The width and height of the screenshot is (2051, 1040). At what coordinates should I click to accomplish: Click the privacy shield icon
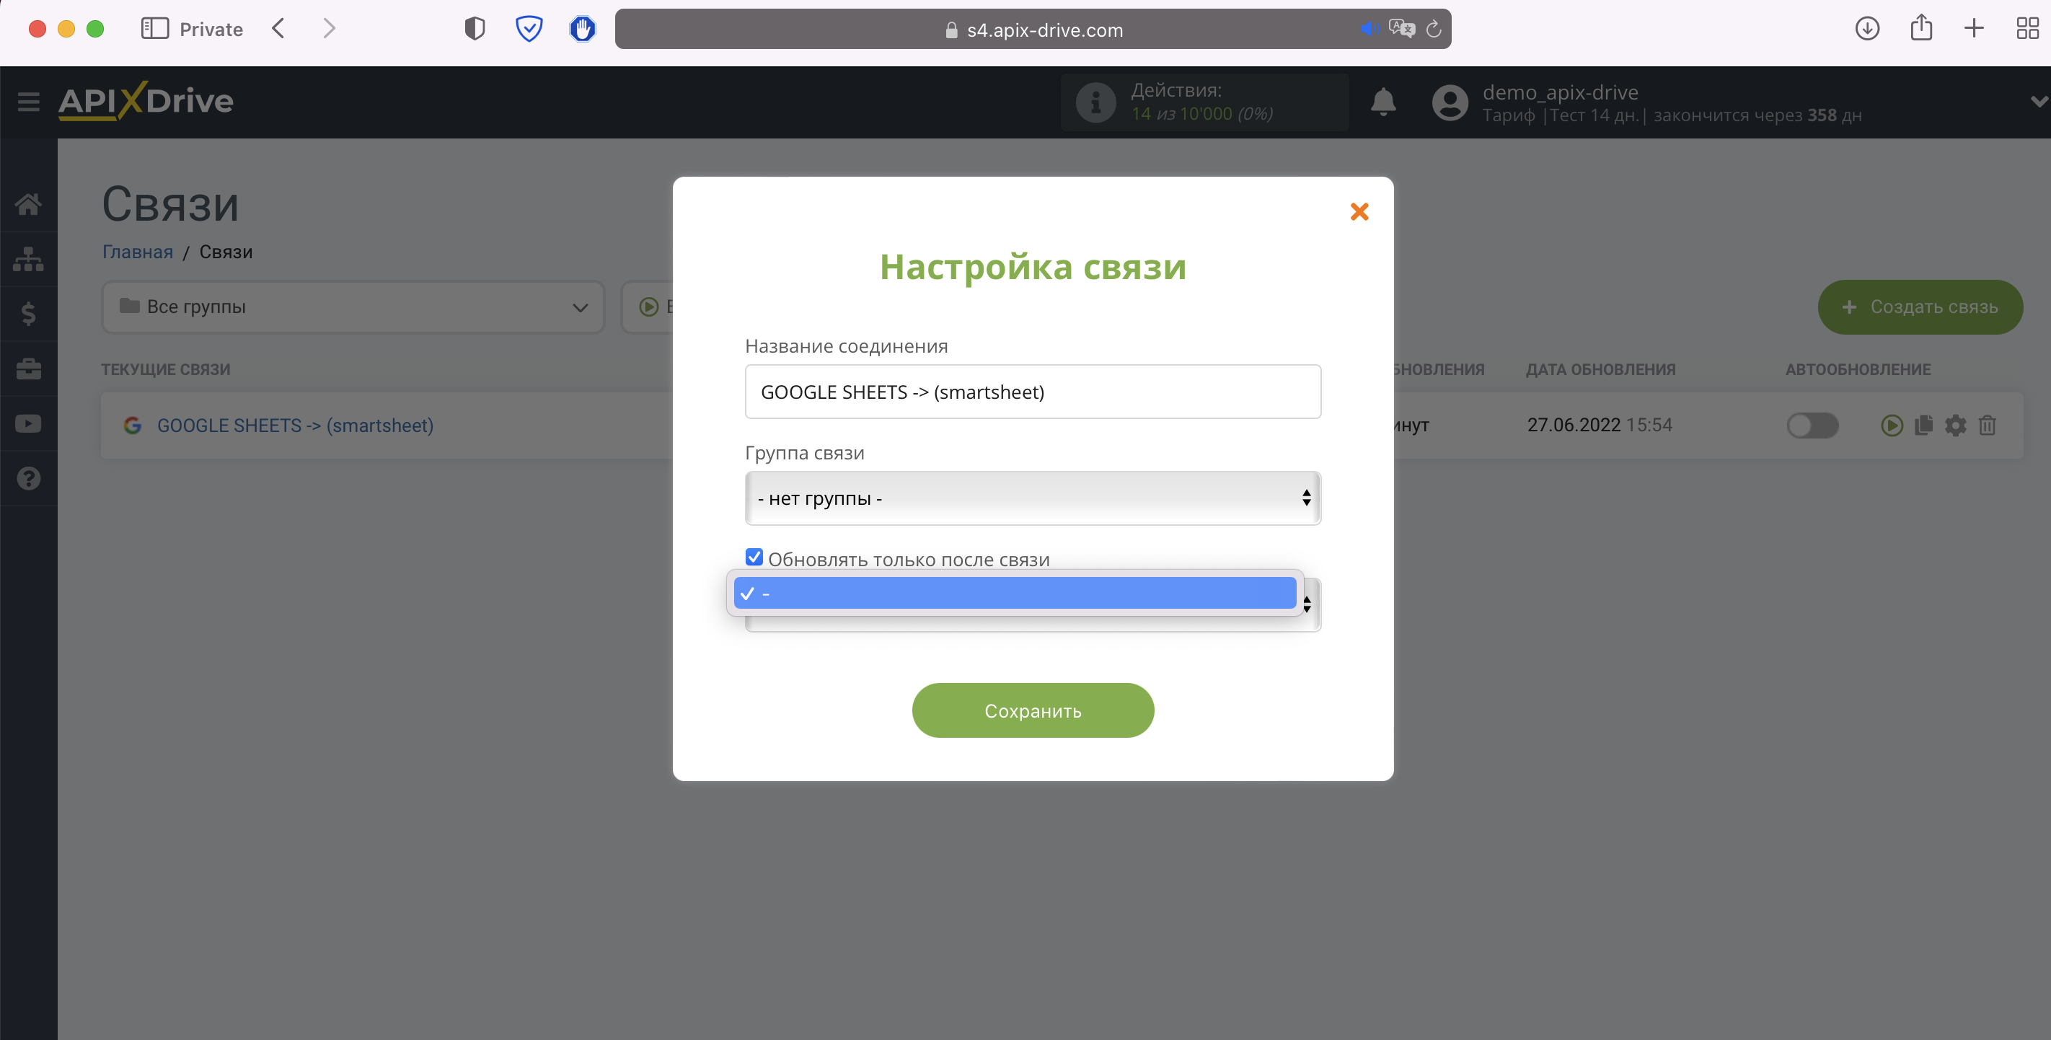475,29
